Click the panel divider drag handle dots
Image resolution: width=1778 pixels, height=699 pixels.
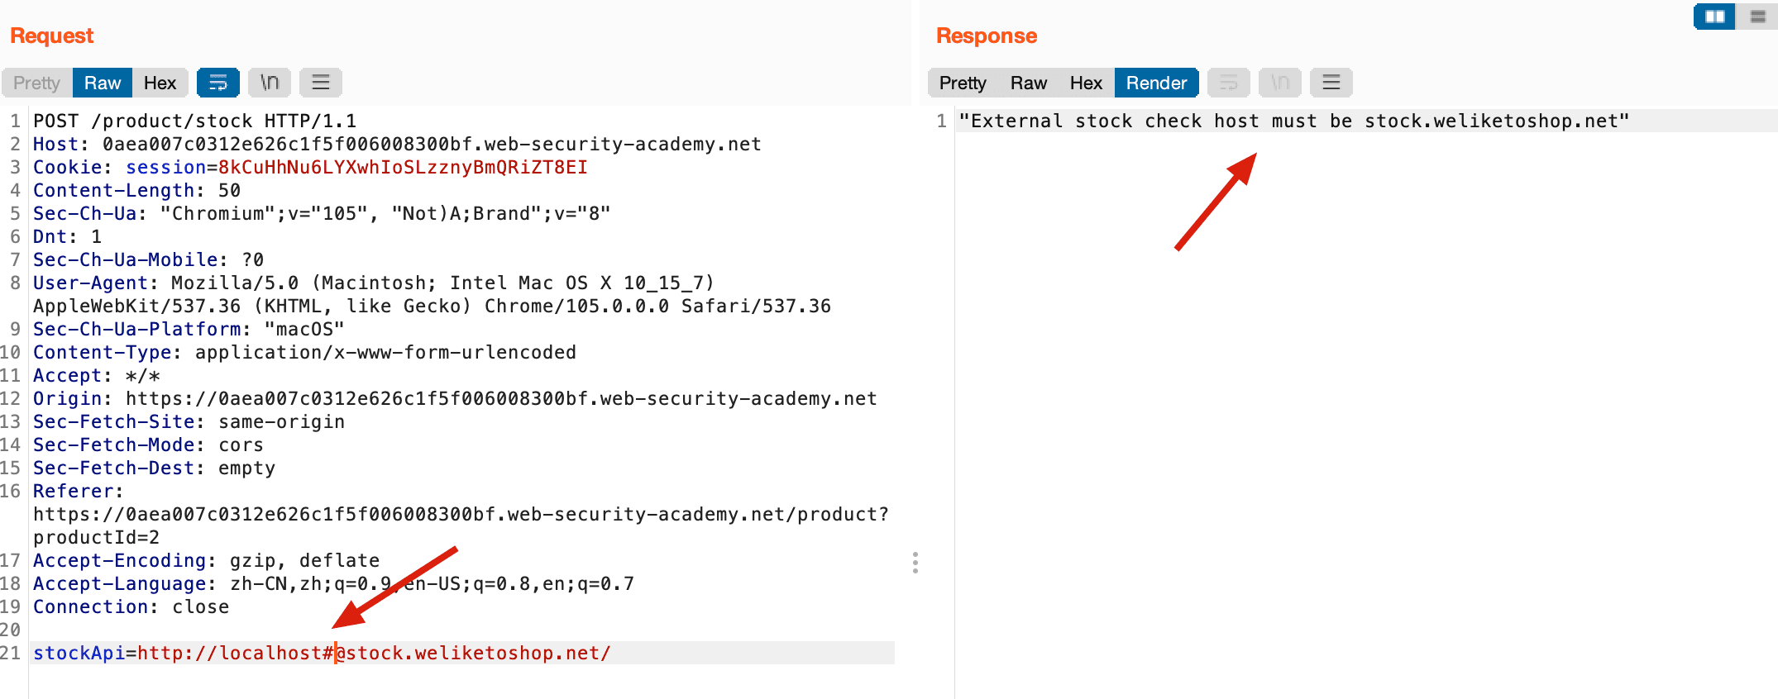[x=915, y=563]
